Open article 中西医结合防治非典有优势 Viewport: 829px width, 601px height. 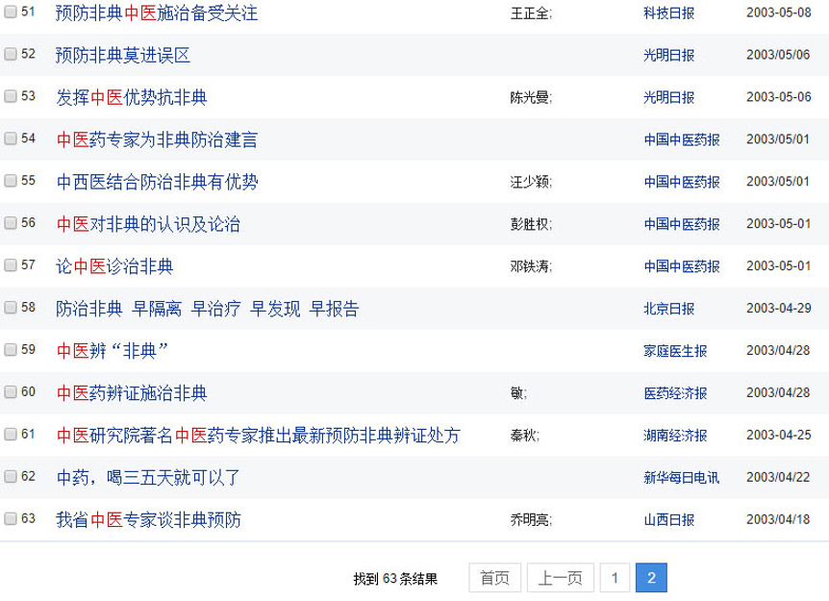[157, 182]
